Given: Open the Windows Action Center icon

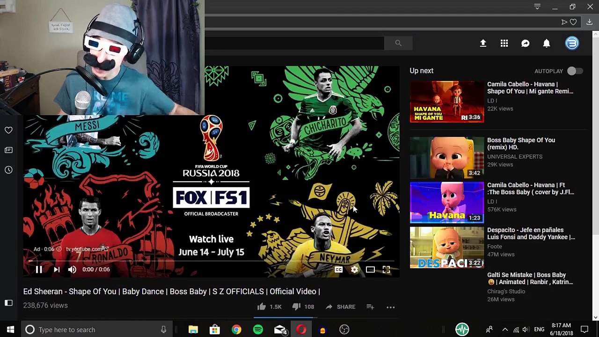Looking at the screenshot, I should 584,330.
